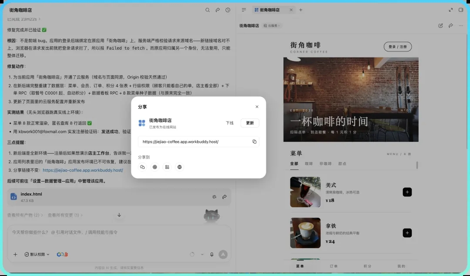Click 街角咖啡店 chat title
The width and height of the screenshot is (470, 276).
point(20,10)
